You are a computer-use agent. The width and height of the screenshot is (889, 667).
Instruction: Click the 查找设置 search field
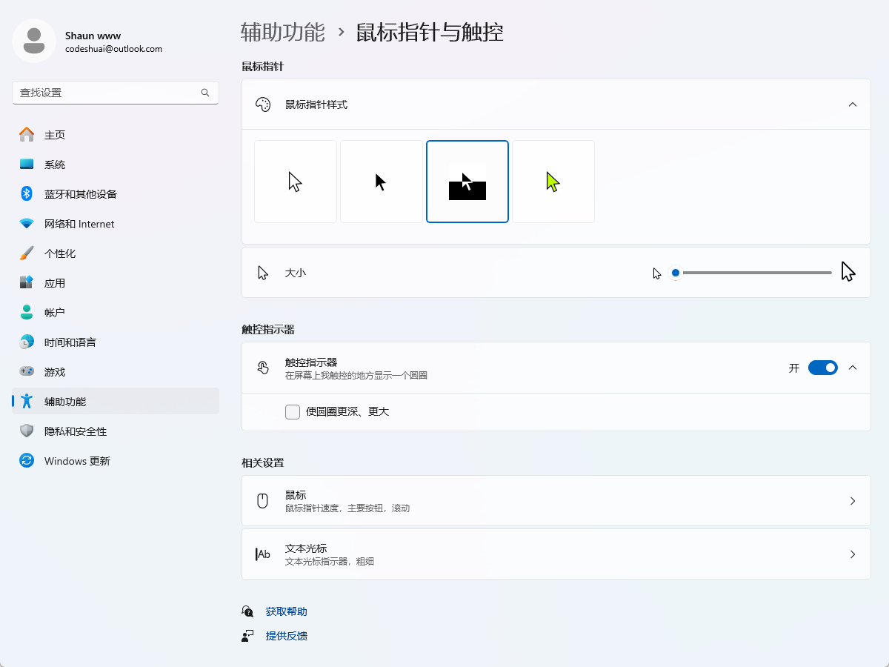[x=115, y=93]
